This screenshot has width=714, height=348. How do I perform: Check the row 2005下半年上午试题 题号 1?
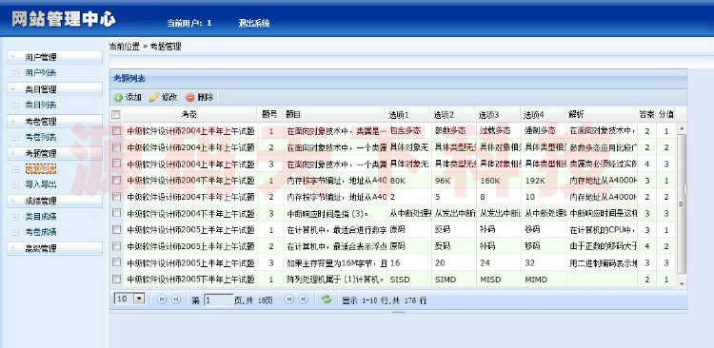click(116, 279)
